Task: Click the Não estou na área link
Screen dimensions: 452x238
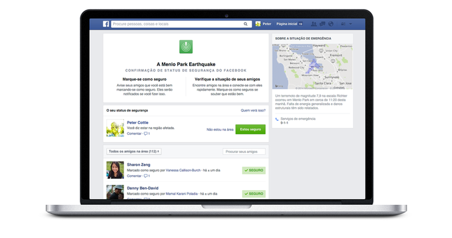Action: [220, 130]
